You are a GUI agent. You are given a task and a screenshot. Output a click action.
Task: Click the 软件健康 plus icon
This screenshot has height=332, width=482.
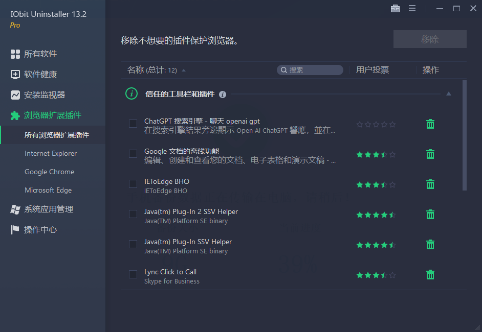coord(15,74)
